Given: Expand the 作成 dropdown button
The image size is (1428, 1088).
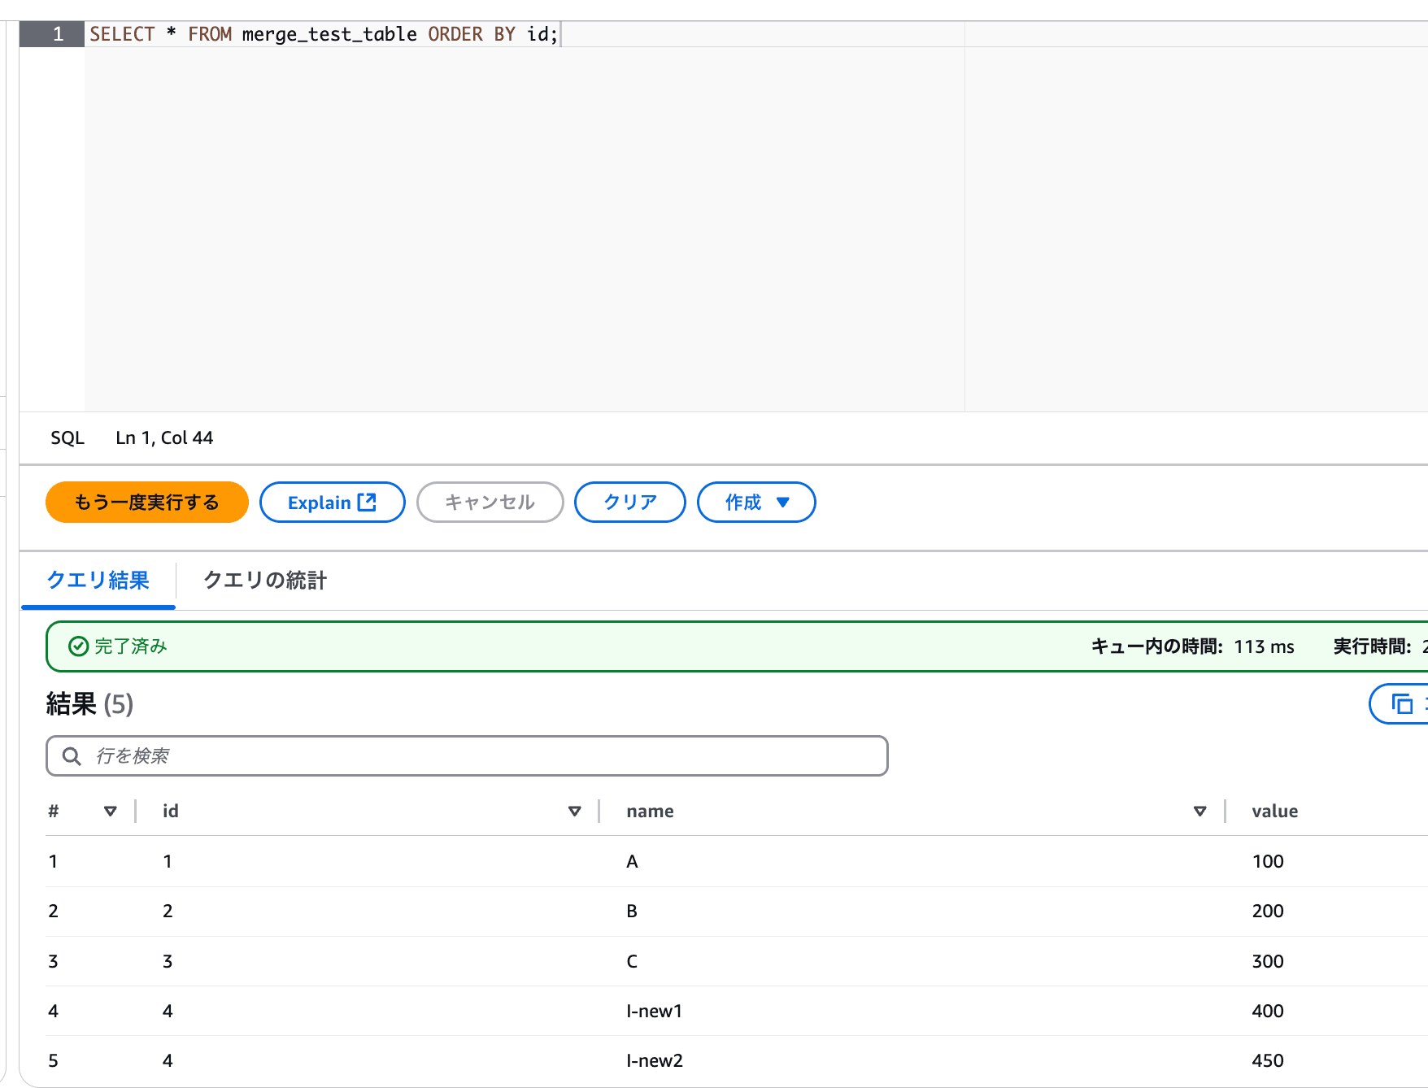Looking at the screenshot, I should click(x=756, y=502).
